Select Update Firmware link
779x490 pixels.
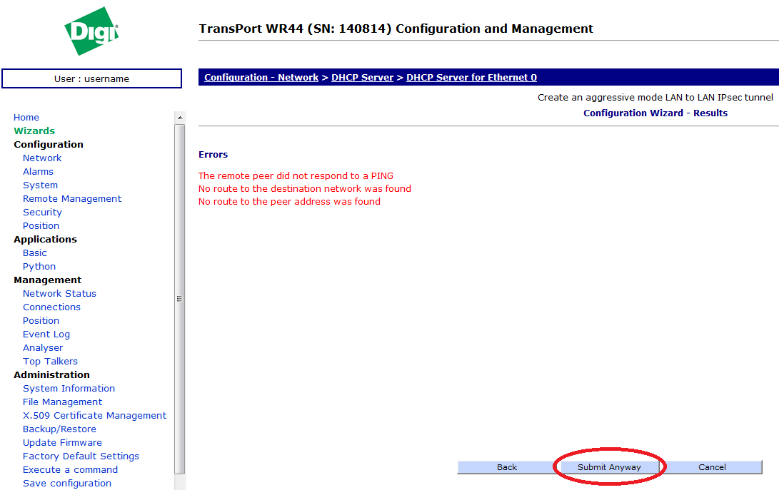(62, 443)
